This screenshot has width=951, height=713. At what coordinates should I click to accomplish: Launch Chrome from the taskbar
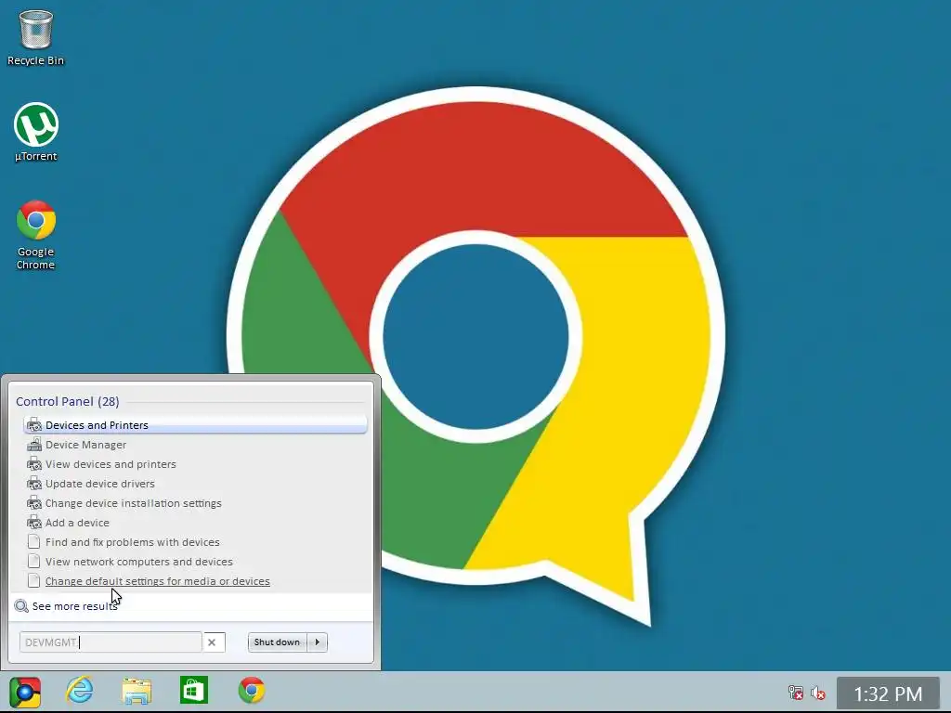tap(251, 691)
